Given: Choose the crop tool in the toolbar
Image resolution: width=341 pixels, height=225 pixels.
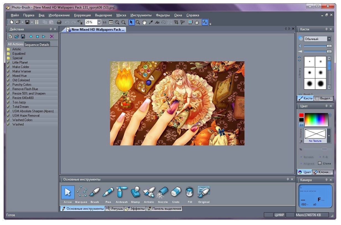Looking at the screenshot, I should tap(176, 22).
